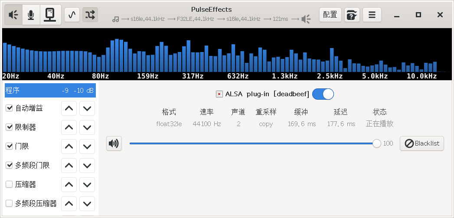
Task: Move 多频段门限 down in the effect order
Action: (x=87, y=166)
